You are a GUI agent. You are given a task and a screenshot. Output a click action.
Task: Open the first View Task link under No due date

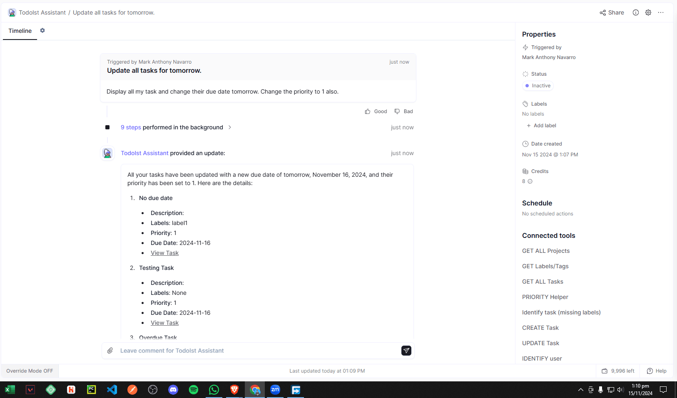pos(164,253)
